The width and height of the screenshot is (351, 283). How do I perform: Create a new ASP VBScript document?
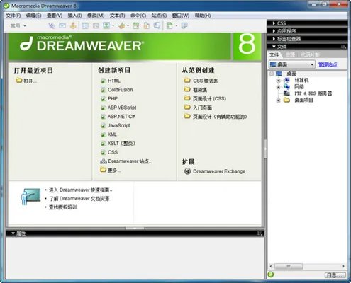[x=118, y=108]
